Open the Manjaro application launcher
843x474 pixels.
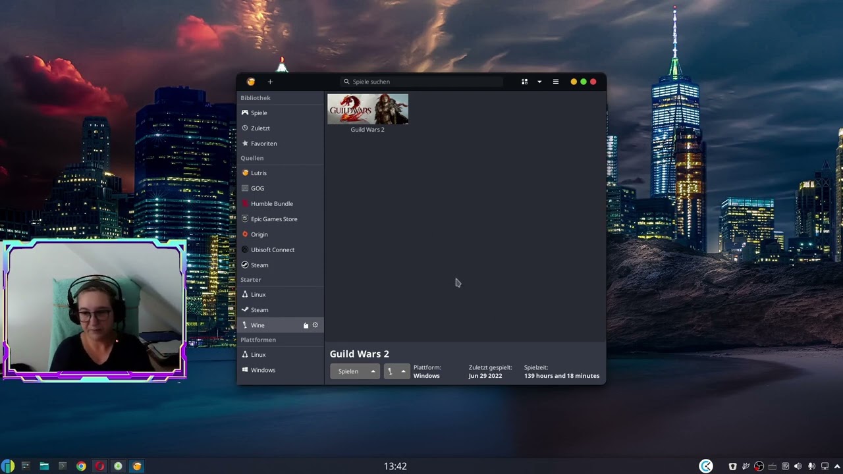tap(8, 466)
